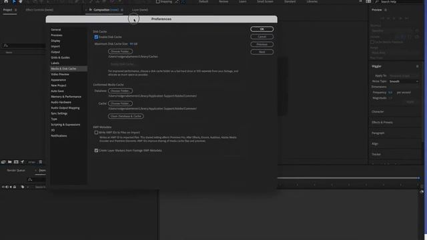Click the lock column icon in the timeline
Viewport: 427px width, 240px height.
[15, 187]
